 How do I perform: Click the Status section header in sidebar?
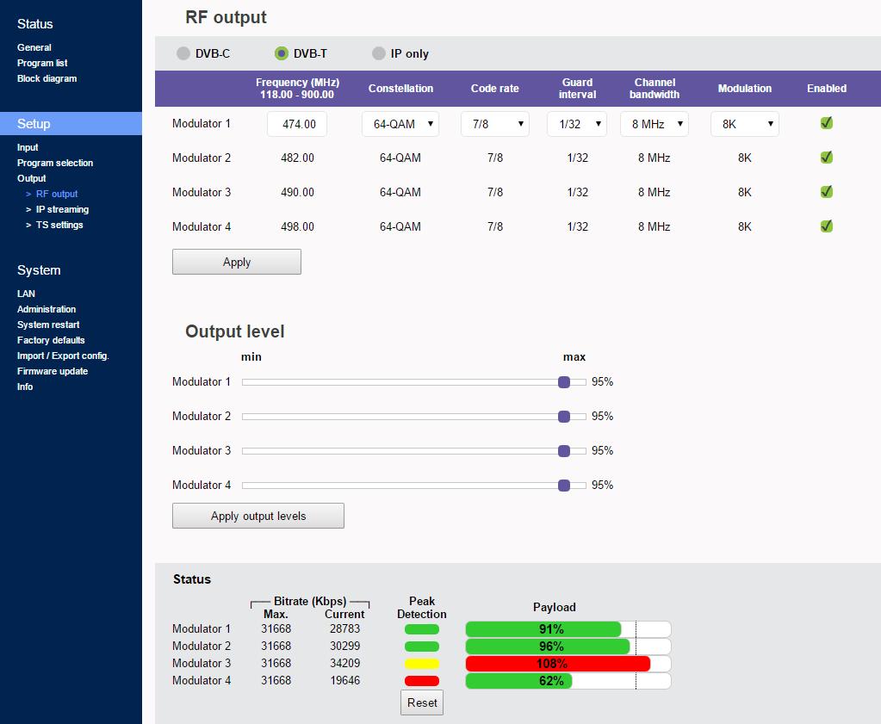(34, 24)
